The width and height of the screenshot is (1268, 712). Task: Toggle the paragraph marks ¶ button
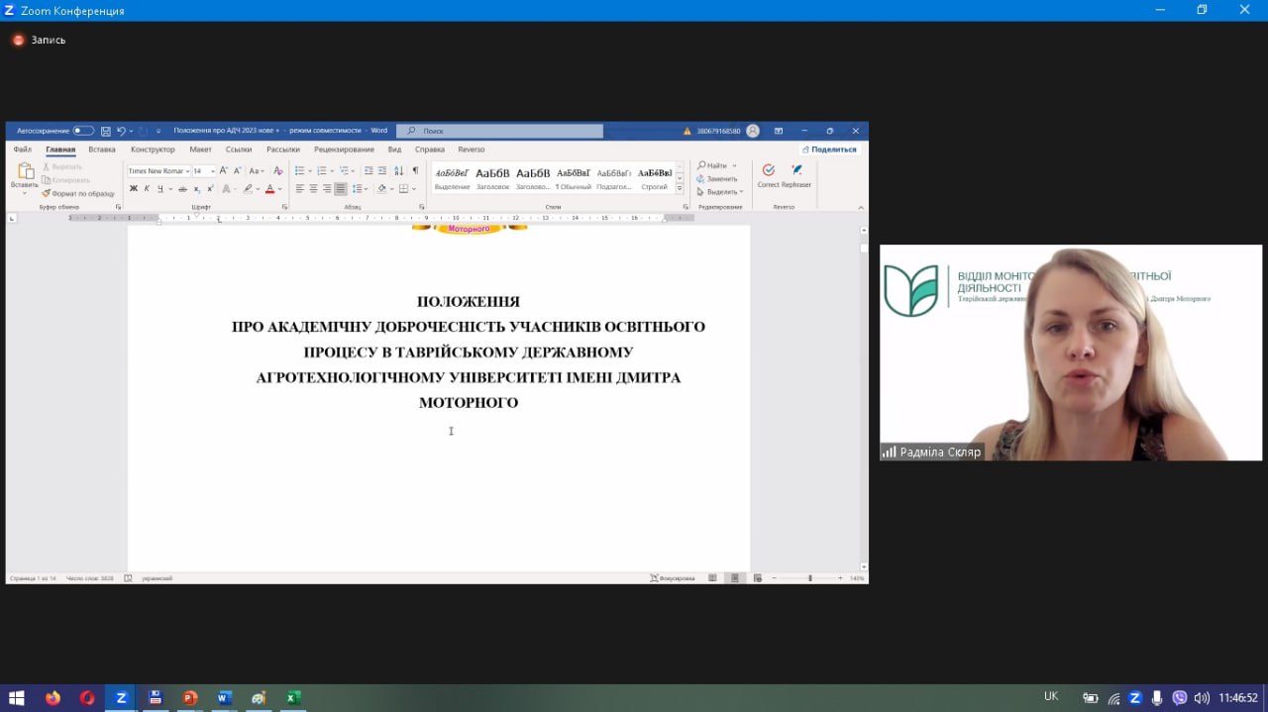pyautogui.click(x=415, y=171)
